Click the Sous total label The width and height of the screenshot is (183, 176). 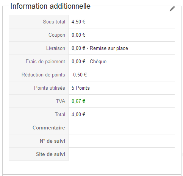[54, 22]
